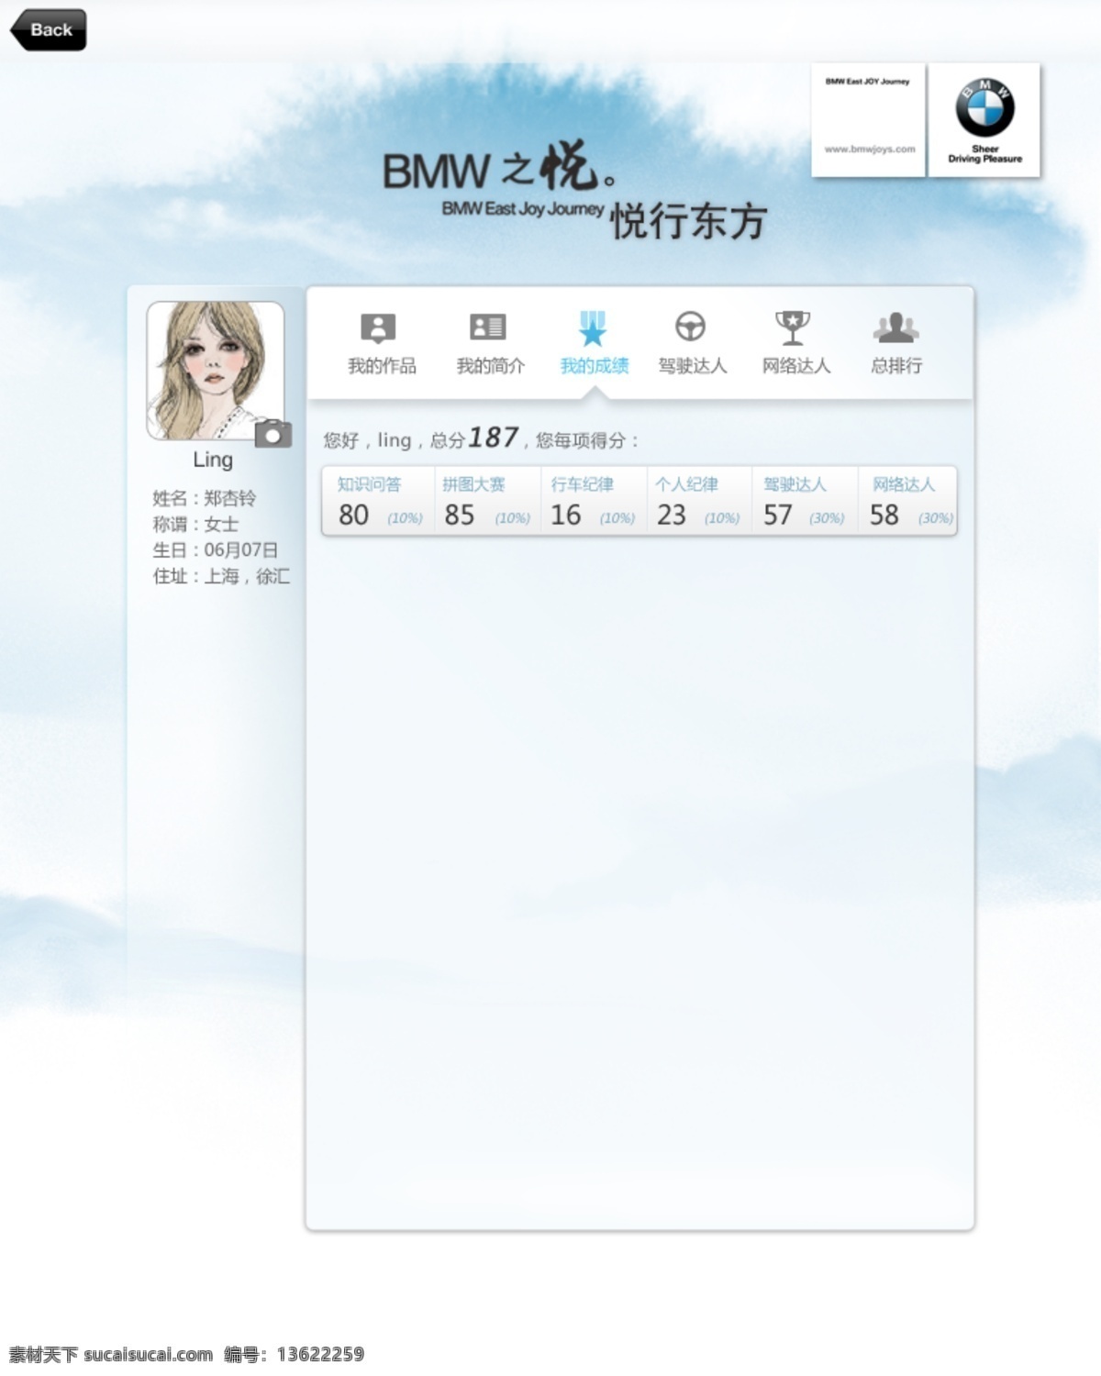Select the 我的成绩 tab label
1101x1376 pixels.
click(595, 366)
